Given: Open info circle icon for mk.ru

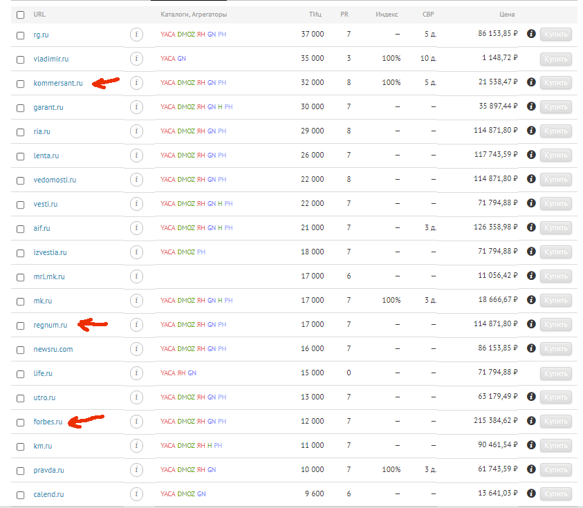Looking at the screenshot, I should [136, 300].
